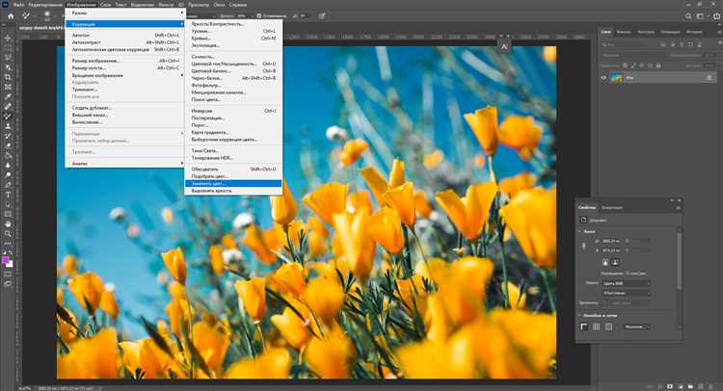Image resolution: width=723 pixels, height=391 pixels.
Task: Click the layer thumbnail in Layers panel
Action: (617, 78)
